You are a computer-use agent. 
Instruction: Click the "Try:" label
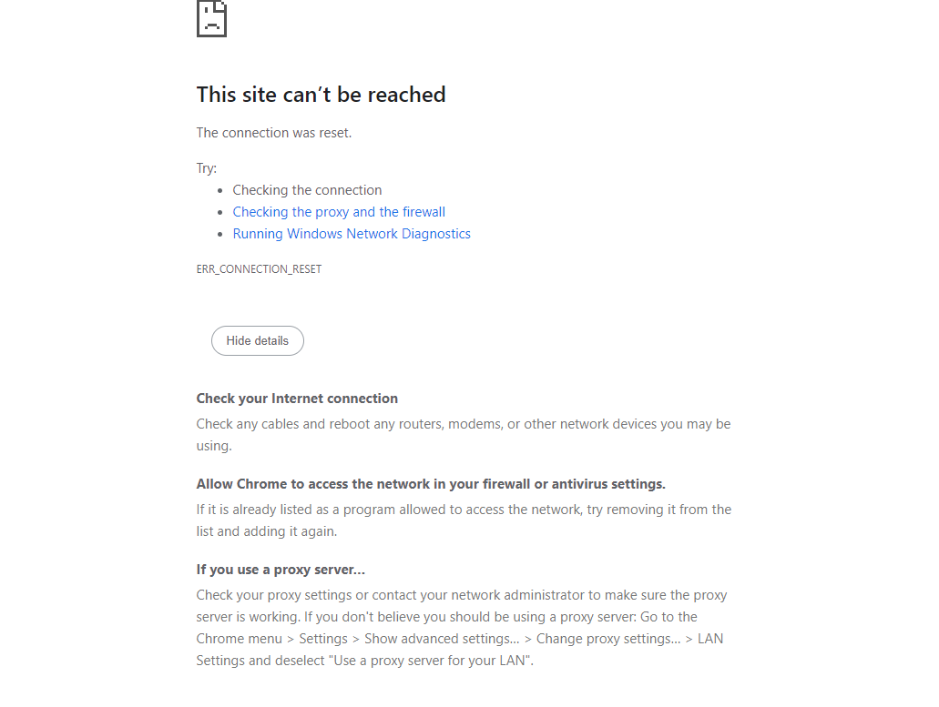point(207,168)
